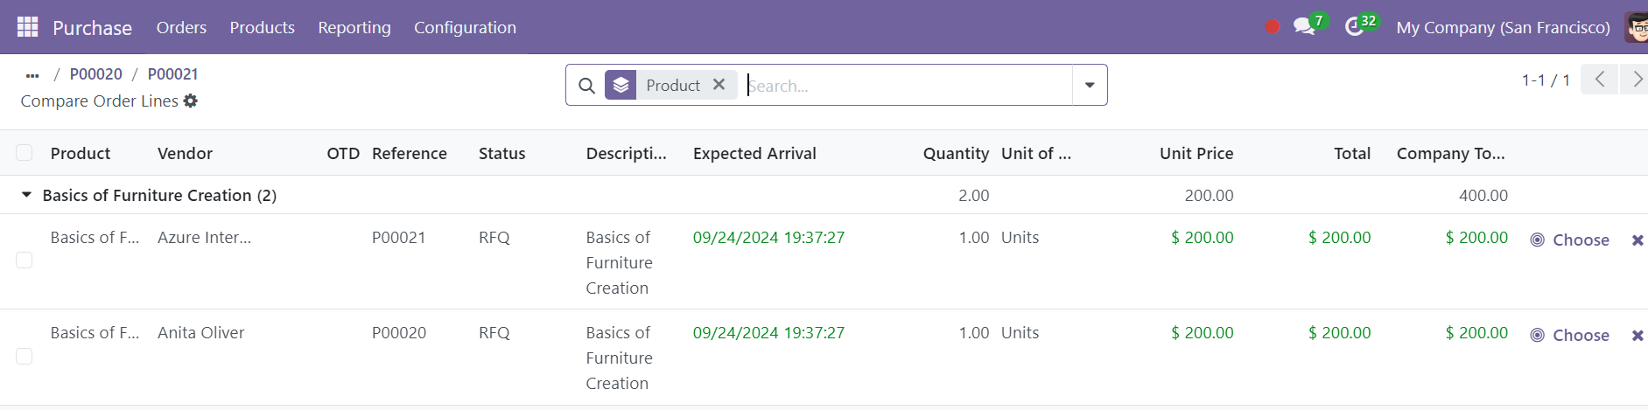This screenshot has height=410, width=1648.
Task: Open the search options dropdown arrow
Action: [1090, 85]
